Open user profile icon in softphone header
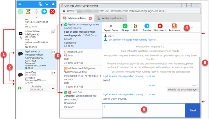209x119 pixels. tap(53, 4)
